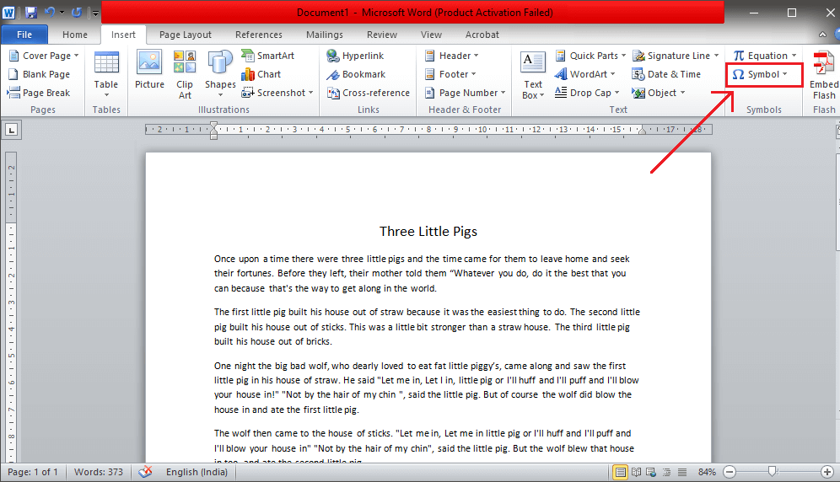Expand the Symbol dropdown
The image size is (840, 482).
pos(762,74)
